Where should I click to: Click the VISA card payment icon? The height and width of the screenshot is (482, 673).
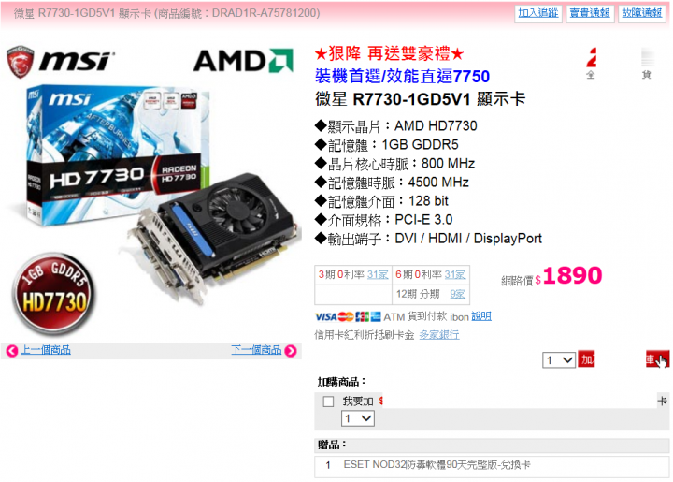pos(326,317)
